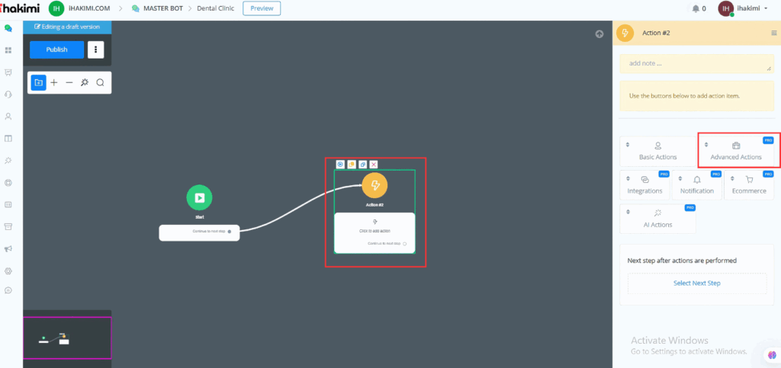Screen dimensions: 781x368
Task: Click the Preview button
Action: (x=262, y=8)
